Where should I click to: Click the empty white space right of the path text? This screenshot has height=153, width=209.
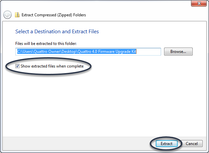coord(149,52)
